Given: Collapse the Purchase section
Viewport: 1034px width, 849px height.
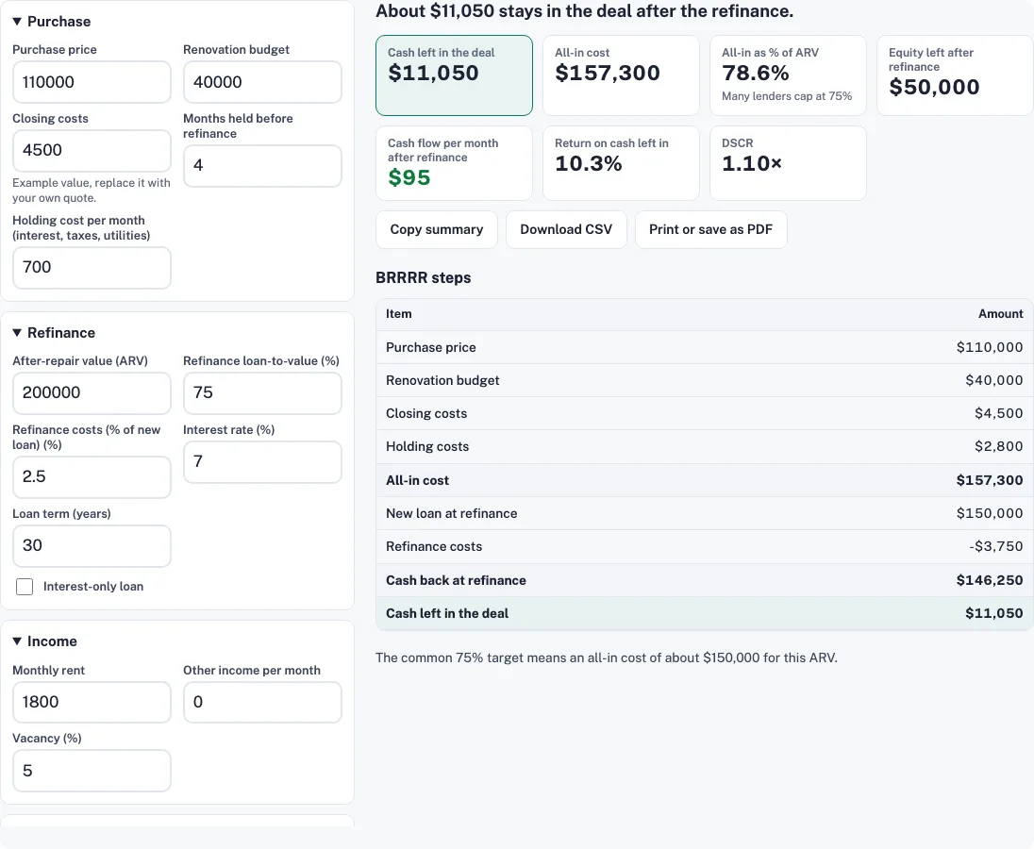Looking at the screenshot, I should [52, 21].
